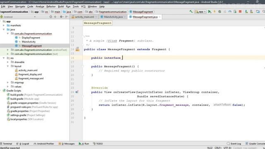Viewport: 265px width, 149px height.
Task: Open the Logcat tool window
Action: [23, 144]
